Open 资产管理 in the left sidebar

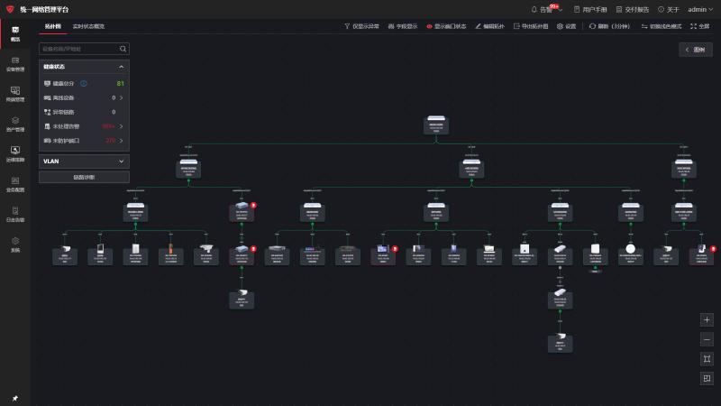tap(14, 124)
